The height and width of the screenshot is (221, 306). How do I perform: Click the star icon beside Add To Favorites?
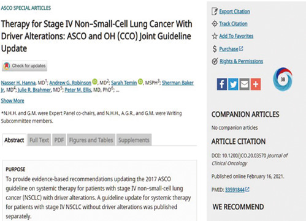coord(215,36)
